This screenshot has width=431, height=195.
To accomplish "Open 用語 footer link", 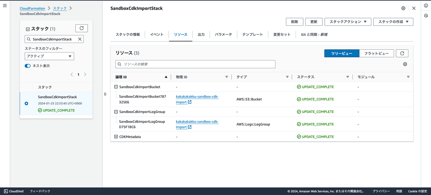I will pos(399,191).
